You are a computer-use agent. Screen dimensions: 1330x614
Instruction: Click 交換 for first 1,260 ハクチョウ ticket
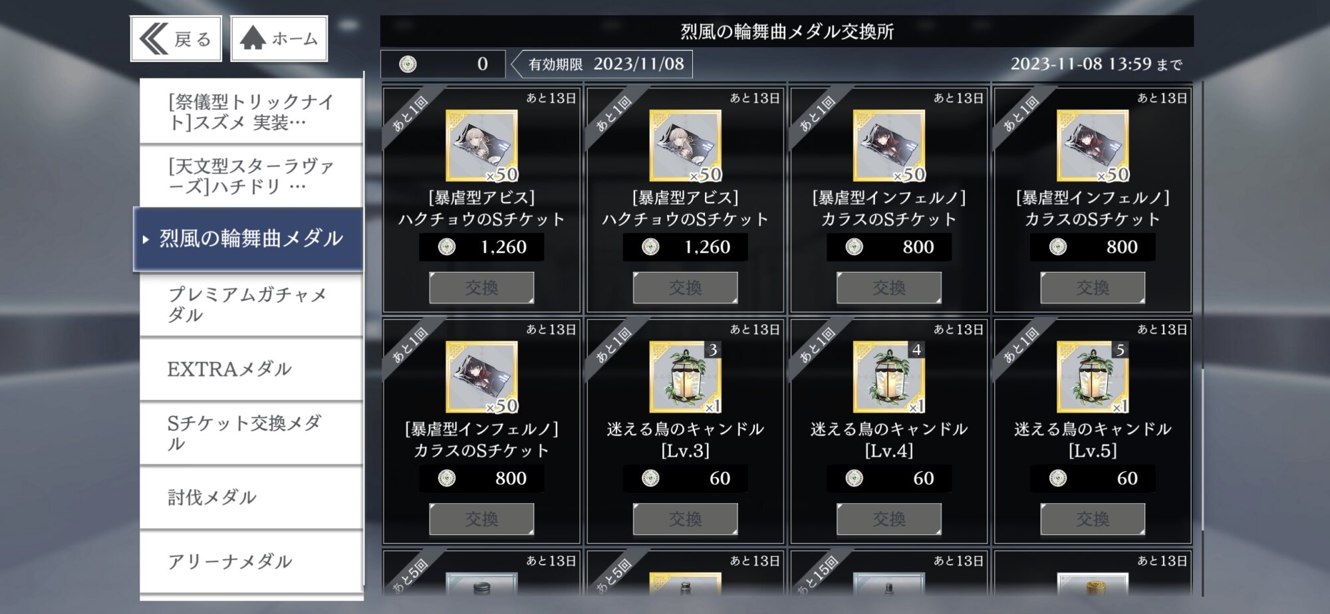(481, 288)
